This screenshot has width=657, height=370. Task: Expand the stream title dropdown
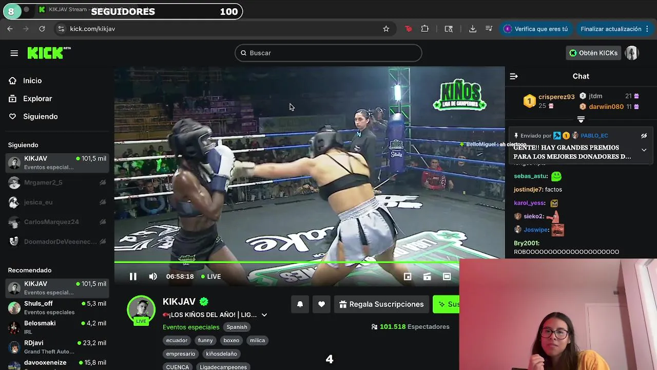[x=264, y=315]
